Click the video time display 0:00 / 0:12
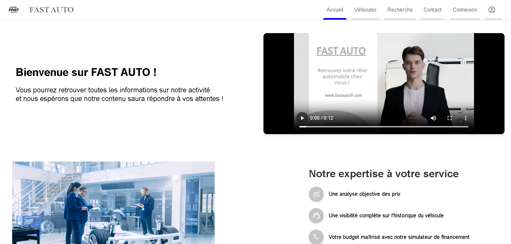 (322, 118)
